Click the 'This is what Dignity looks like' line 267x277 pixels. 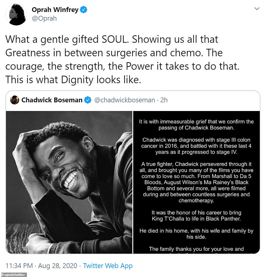pos(74,80)
